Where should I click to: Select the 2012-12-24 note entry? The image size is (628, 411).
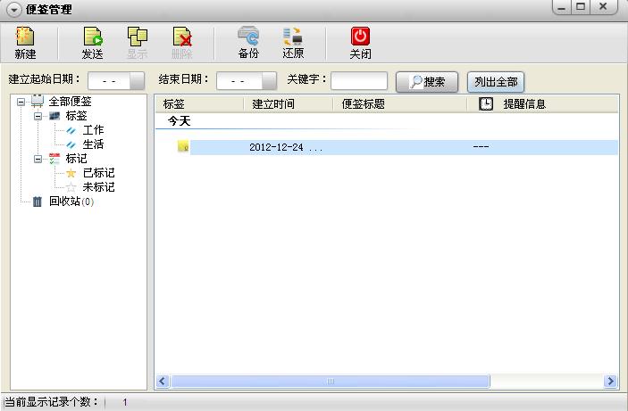pyautogui.click(x=404, y=147)
